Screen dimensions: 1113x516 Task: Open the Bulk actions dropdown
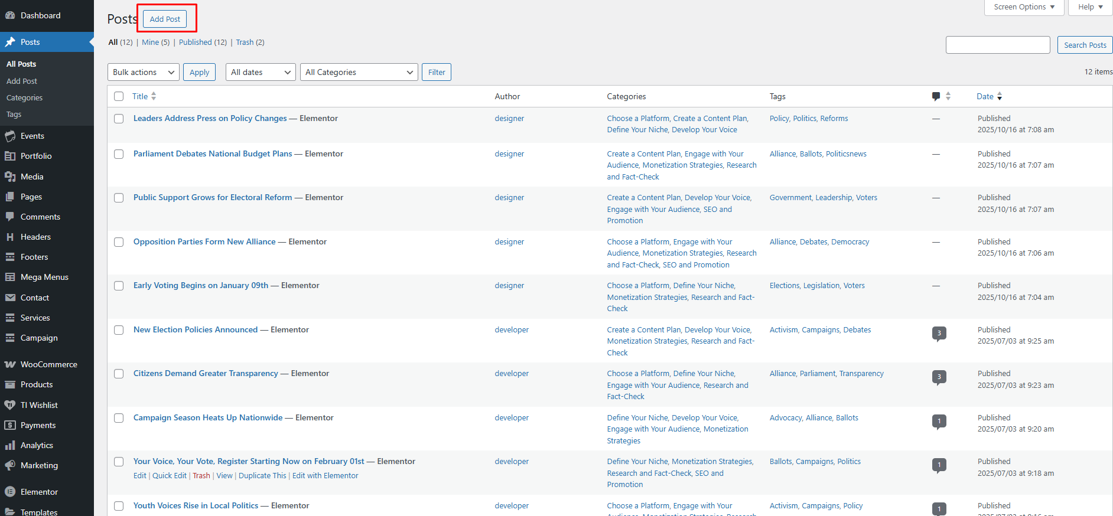coord(144,72)
